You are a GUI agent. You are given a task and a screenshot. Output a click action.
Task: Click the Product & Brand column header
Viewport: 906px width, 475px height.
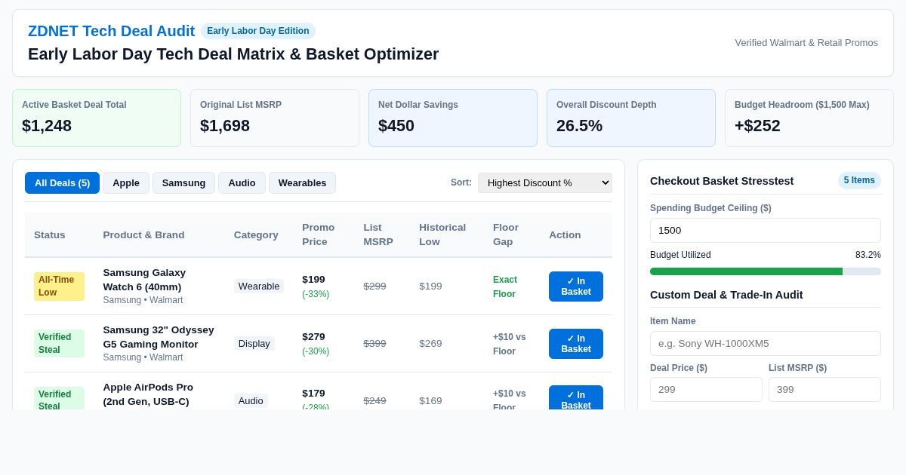pos(143,234)
